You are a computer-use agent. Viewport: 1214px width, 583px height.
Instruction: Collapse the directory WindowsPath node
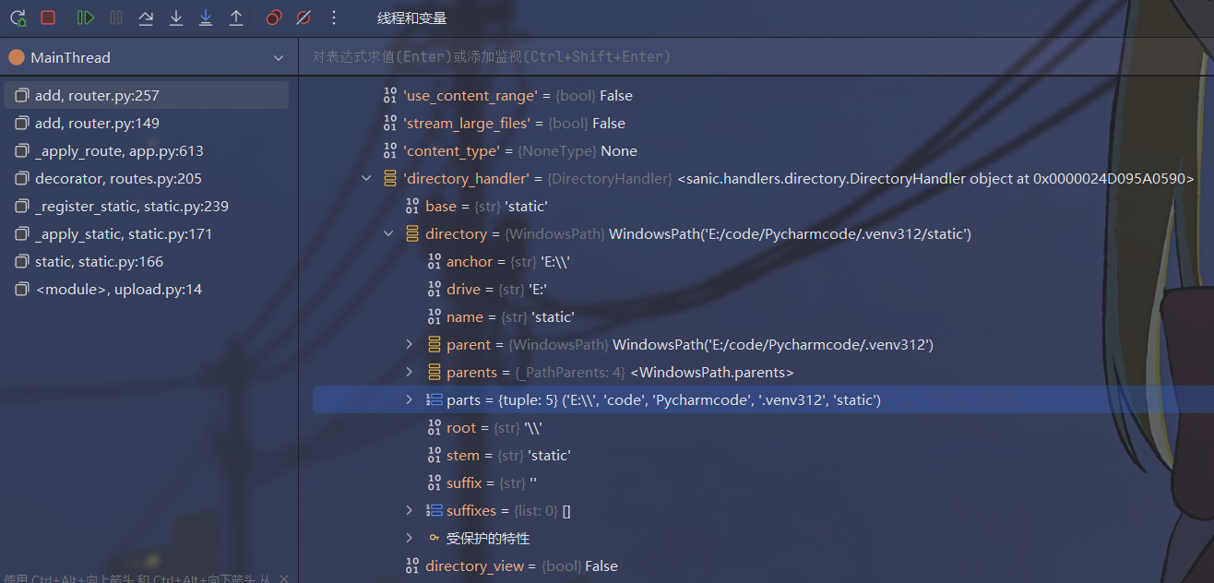coord(388,234)
